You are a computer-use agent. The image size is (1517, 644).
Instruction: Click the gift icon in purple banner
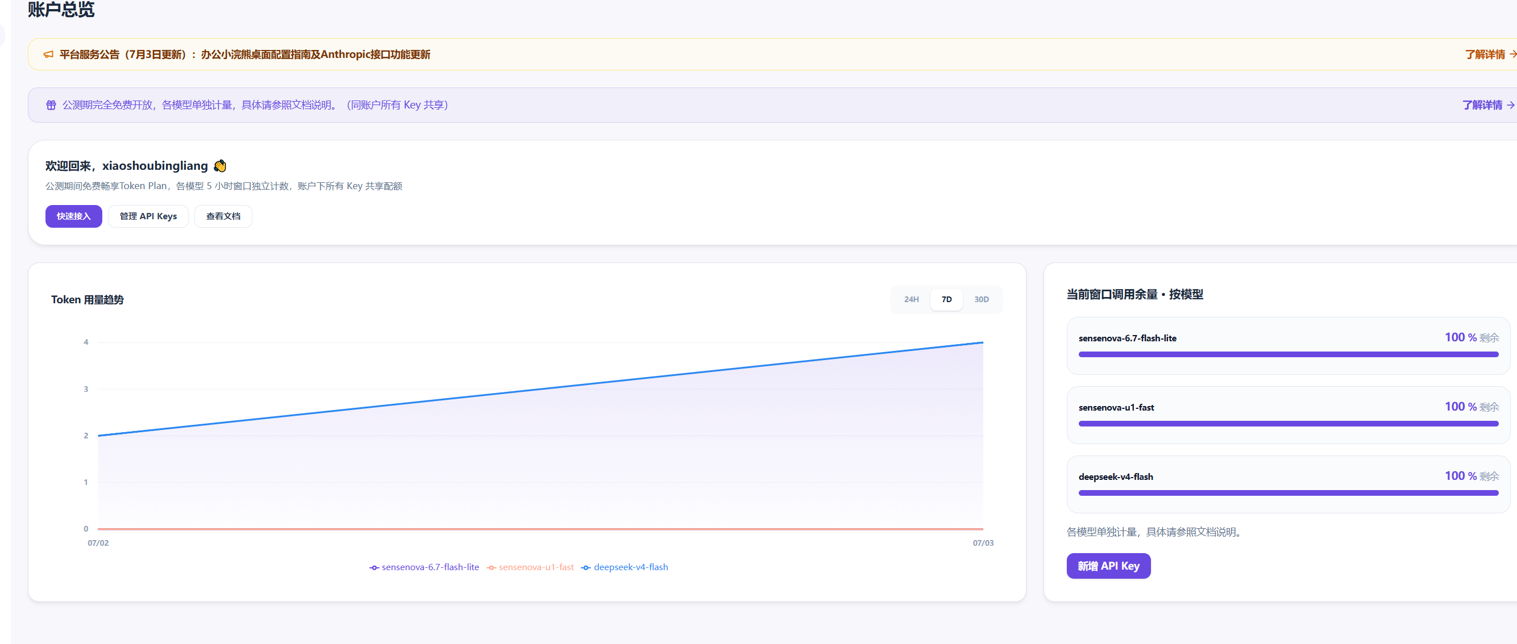coord(51,105)
